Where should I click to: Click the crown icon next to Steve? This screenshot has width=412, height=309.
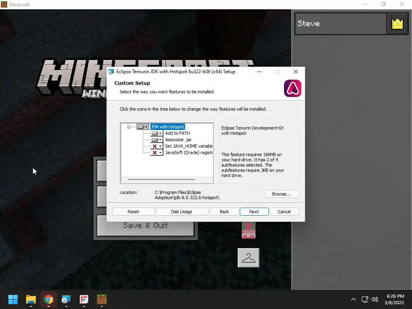pos(397,24)
